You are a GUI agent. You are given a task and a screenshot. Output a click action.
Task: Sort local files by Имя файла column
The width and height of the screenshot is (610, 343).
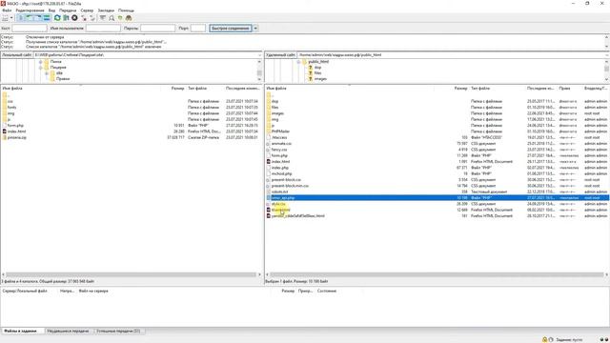pyautogui.click(x=12, y=89)
